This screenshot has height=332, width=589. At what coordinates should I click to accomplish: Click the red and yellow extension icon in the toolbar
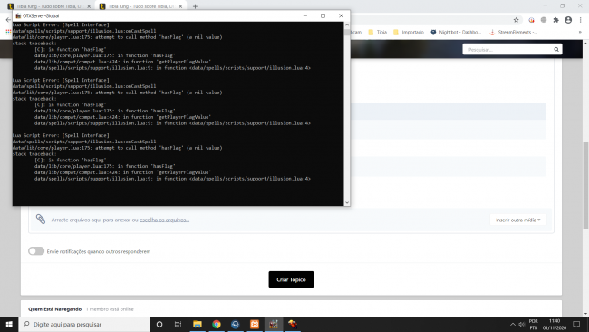[x=531, y=20]
